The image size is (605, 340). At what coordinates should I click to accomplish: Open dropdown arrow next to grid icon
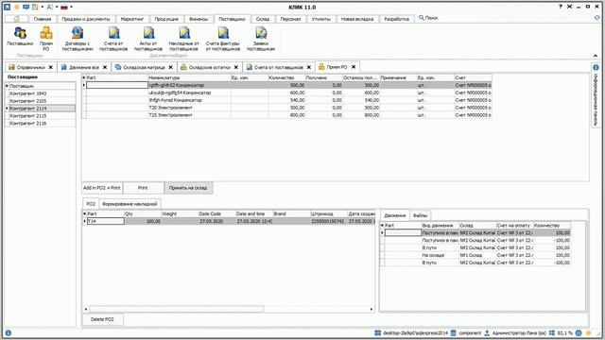42,7
